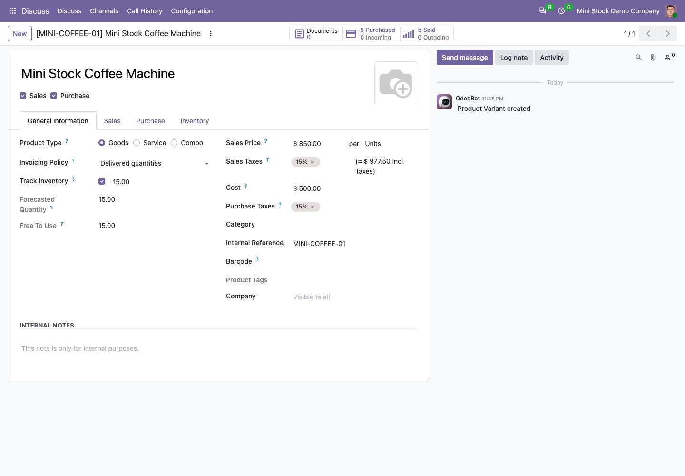This screenshot has width=685, height=476.
Task: Toggle the Sales checkbox
Action: [23, 96]
